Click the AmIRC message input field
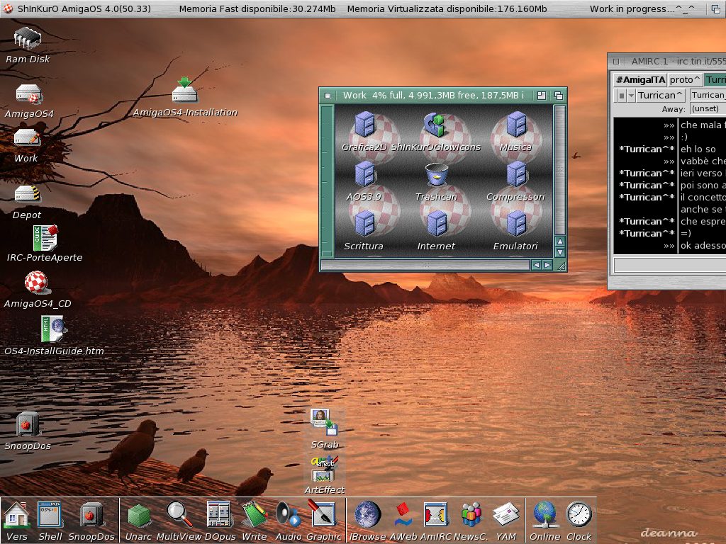The height and width of the screenshot is (544, 726). (669, 265)
